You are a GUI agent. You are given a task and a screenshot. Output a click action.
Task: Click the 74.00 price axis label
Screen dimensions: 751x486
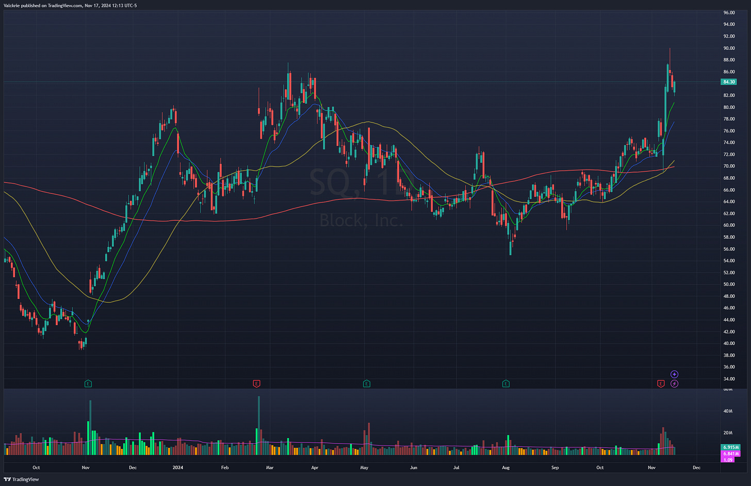click(x=729, y=143)
